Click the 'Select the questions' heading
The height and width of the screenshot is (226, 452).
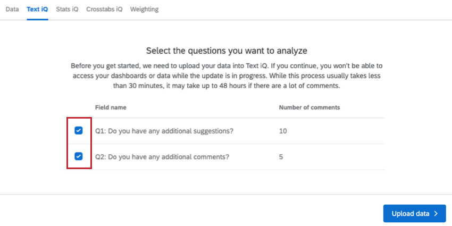click(x=227, y=51)
